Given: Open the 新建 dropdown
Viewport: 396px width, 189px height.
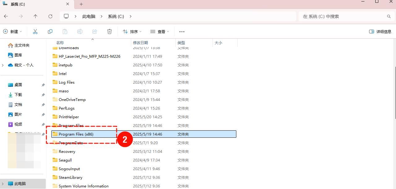Looking at the screenshot, I should (13, 31).
